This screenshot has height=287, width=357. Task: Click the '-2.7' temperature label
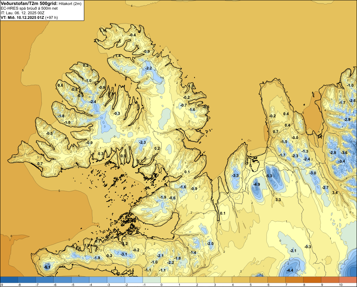tap(325, 188)
